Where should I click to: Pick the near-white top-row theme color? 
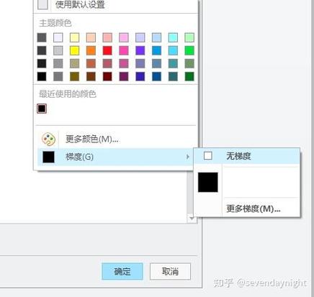(x=58, y=37)
